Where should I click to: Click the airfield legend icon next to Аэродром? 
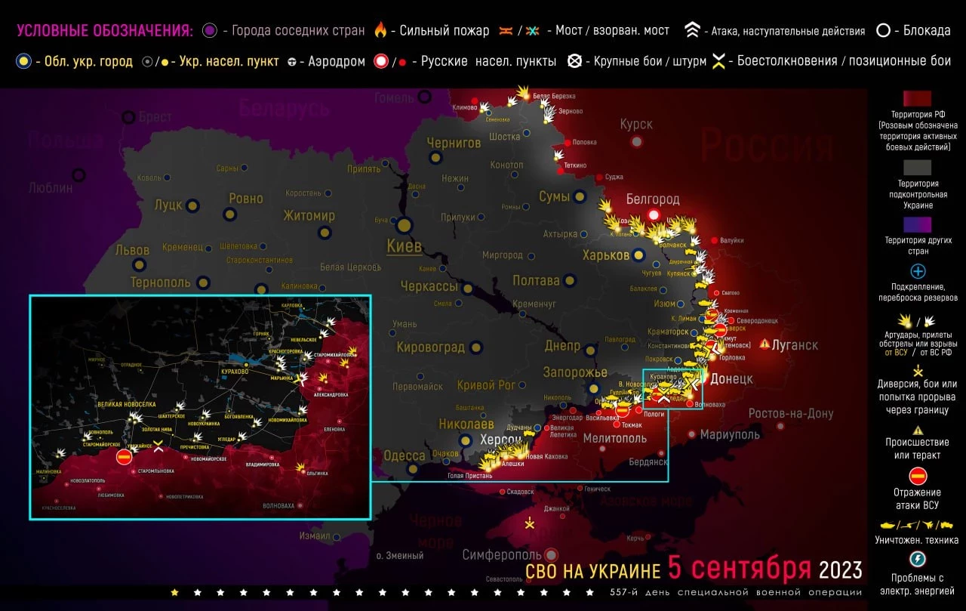coord(292,61)
